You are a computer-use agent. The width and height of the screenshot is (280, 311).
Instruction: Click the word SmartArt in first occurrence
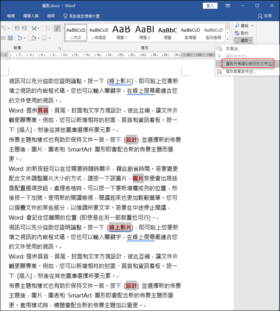coord(80,149)
